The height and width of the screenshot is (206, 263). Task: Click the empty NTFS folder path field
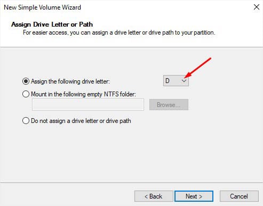(x=88, y=105)
